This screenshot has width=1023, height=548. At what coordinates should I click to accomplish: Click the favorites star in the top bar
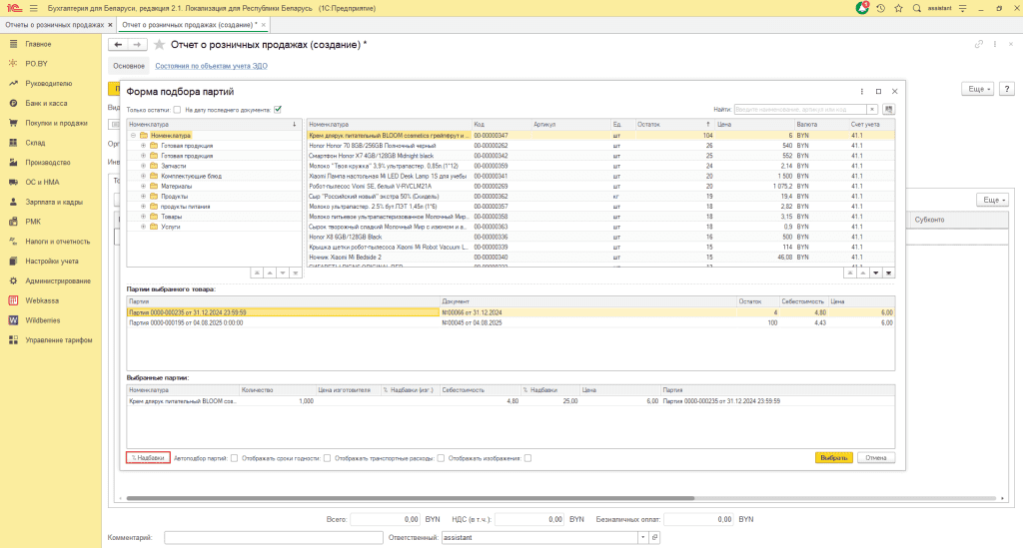pos(899,8)
